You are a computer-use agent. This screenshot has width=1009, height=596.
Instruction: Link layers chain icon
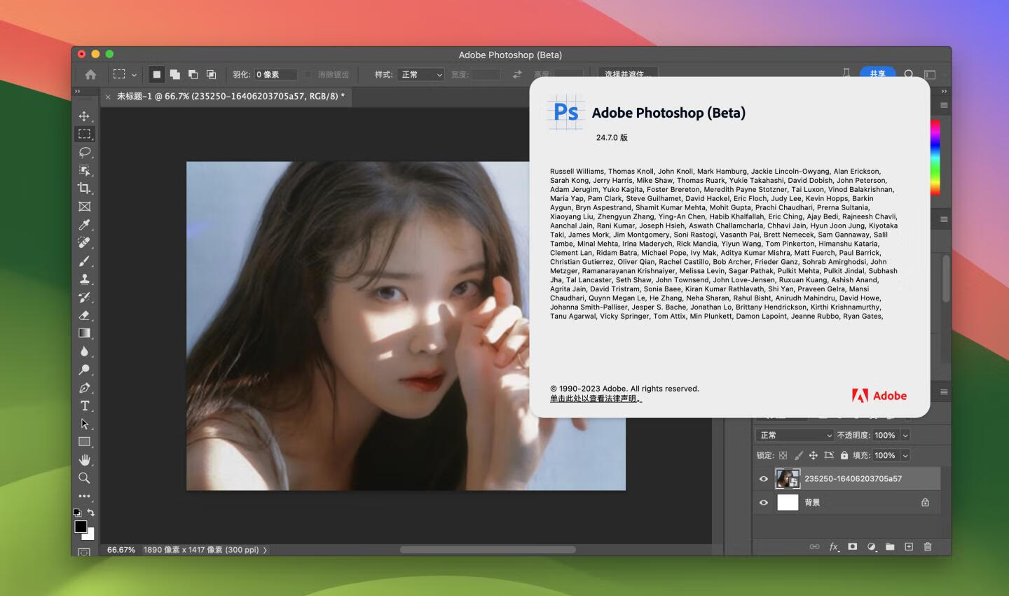coord(814,547)
